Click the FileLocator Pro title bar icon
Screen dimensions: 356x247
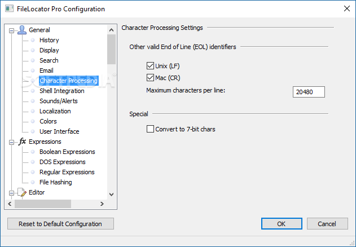pyautogui.click(x=9, y=9)
